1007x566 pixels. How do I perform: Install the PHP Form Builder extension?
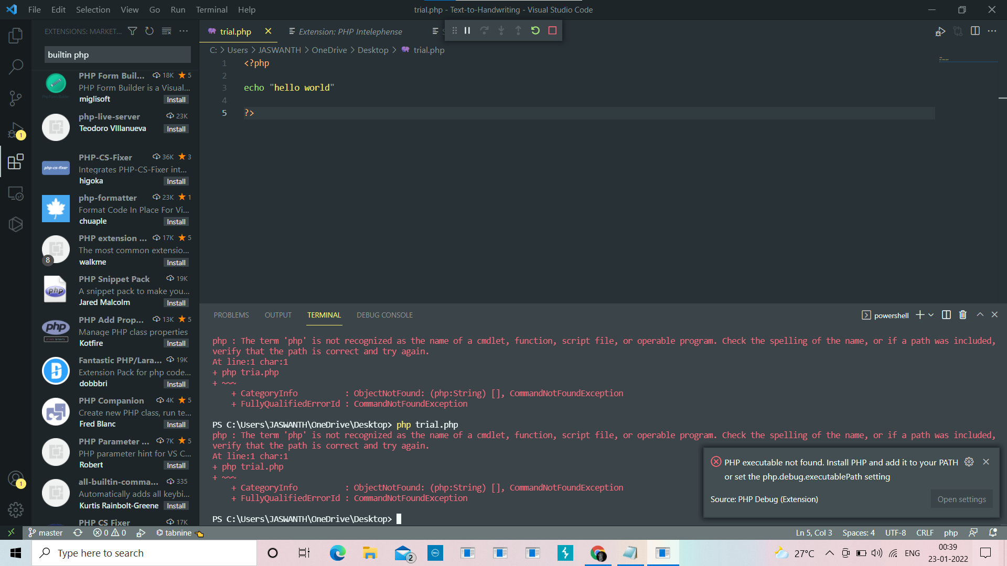click(176, 100)
